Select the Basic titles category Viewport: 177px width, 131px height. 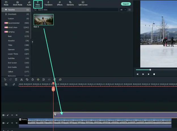(x=16, y=36)
